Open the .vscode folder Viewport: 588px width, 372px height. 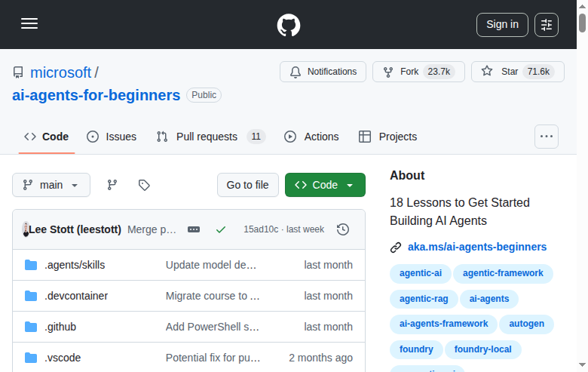point(63,358)
